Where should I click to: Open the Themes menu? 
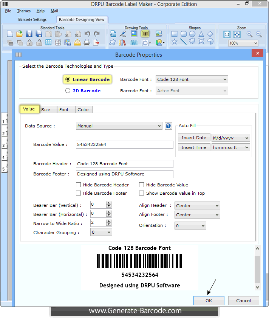(24, 11)
